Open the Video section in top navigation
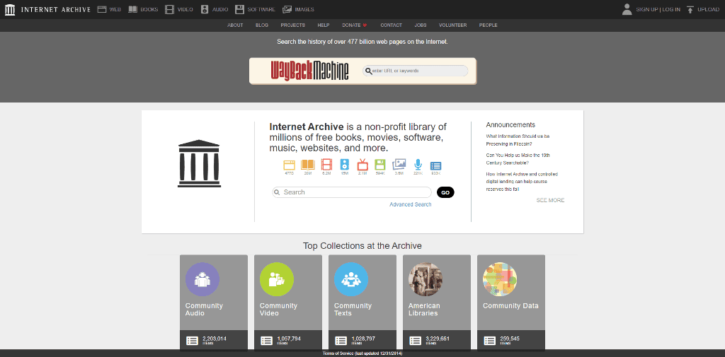The width and height of the screenshot is (725, 357). (x=179, y=9)
